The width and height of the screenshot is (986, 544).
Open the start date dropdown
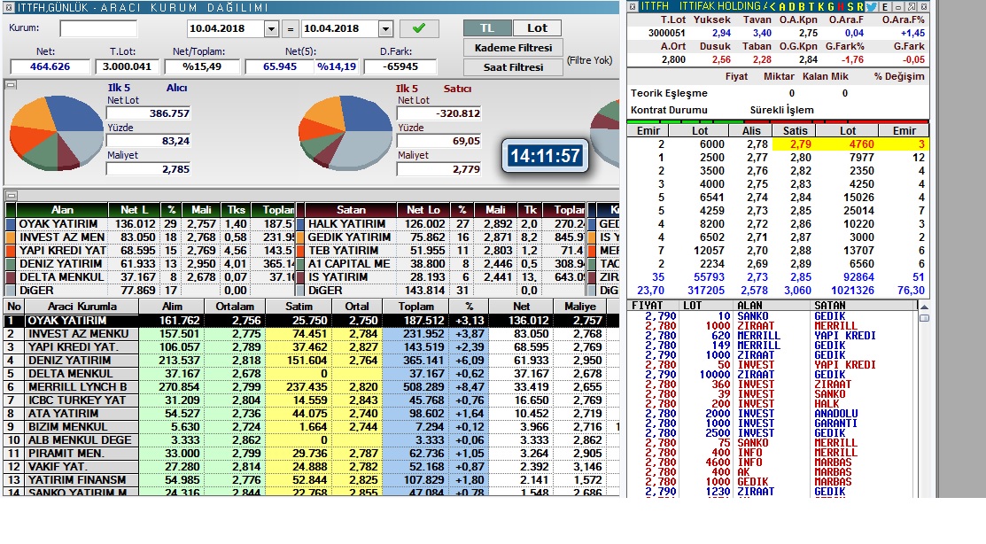(x=271, y=29)
